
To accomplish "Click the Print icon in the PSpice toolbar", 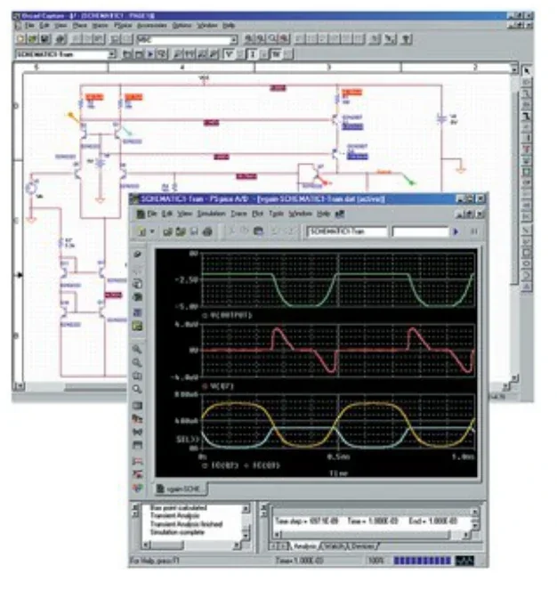I will 207,231.
